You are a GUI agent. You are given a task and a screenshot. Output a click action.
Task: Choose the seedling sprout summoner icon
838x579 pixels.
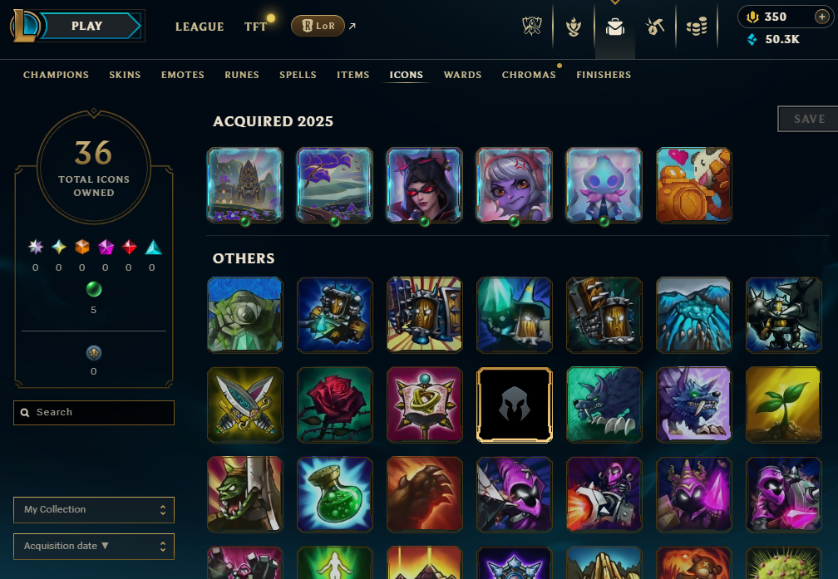pos(783,405)
